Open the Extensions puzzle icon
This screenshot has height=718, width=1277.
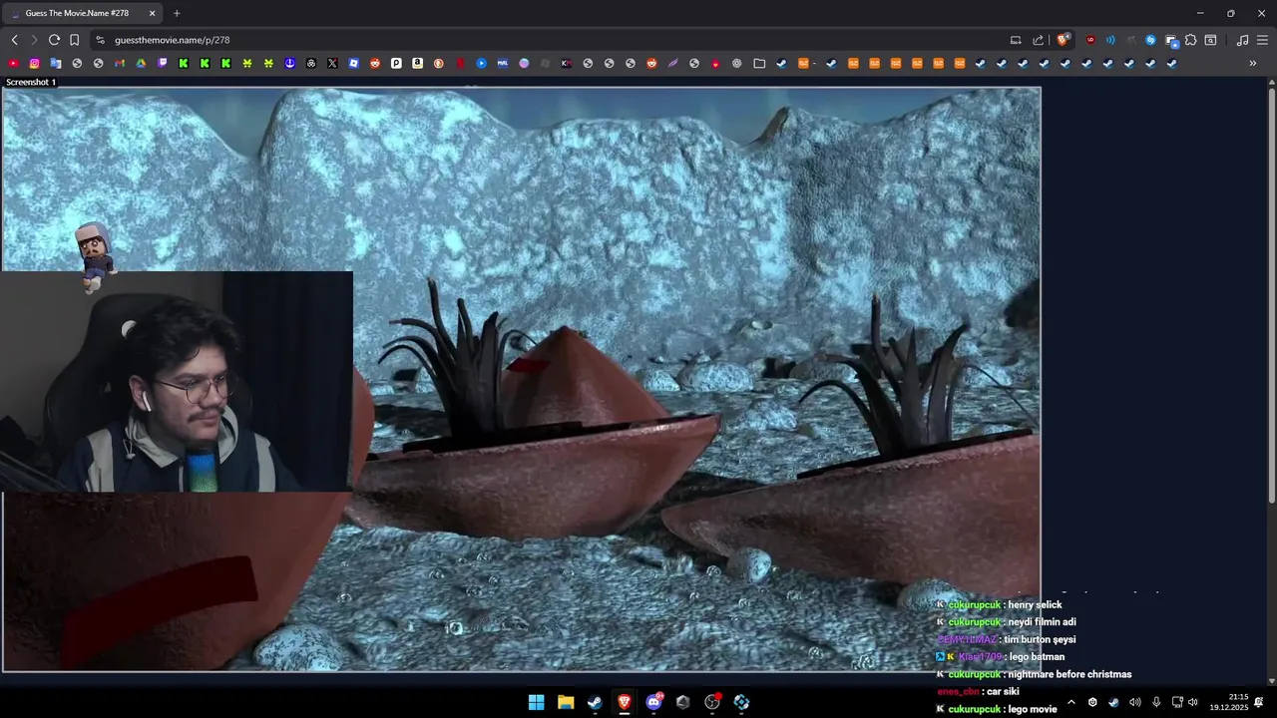[x=1190, y=40]
